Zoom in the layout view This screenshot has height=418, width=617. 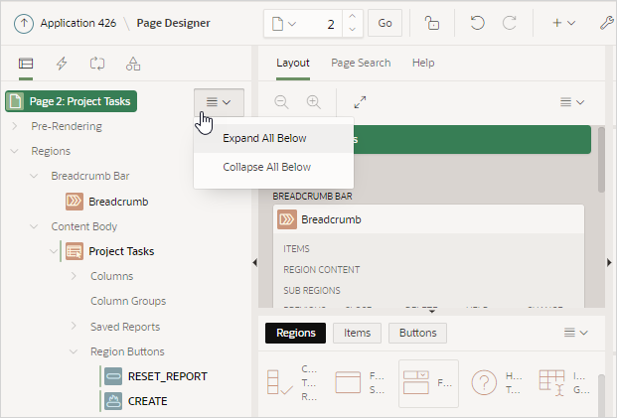[314, 102]
